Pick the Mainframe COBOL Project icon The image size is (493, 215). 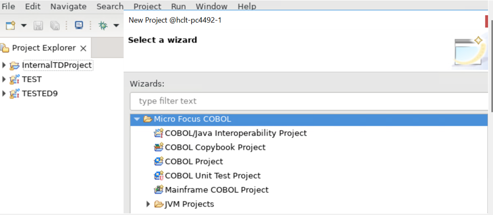point(159,190)
